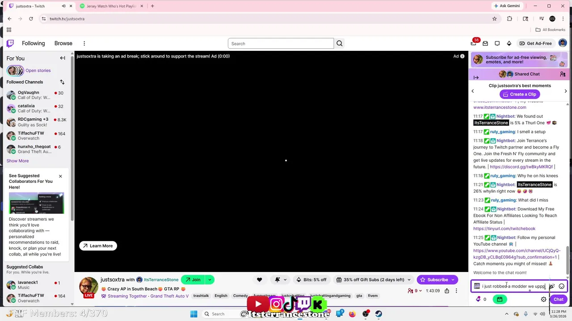Open the user avatar menu in Twitch header

click(563, 43)
